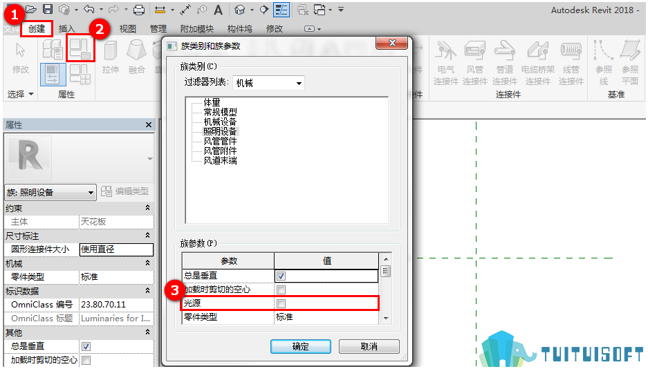Open the 修改 ribbon tab
Screen dimensions: 648x369
[x=275, y=28]
